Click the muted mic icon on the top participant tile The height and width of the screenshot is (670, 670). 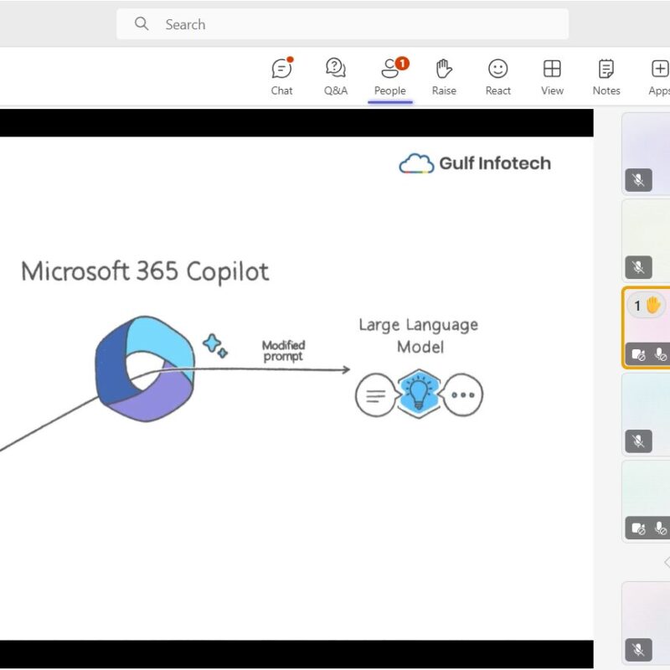638,180
